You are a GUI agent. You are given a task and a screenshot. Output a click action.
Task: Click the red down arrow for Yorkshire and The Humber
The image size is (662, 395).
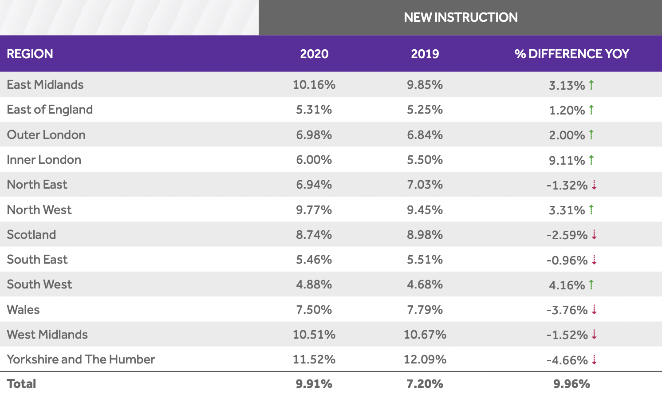point(594,360)
